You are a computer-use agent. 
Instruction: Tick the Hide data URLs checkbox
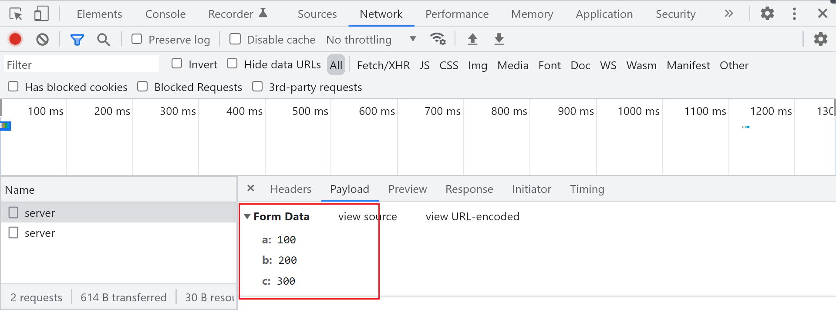click(x=232, y=64)
